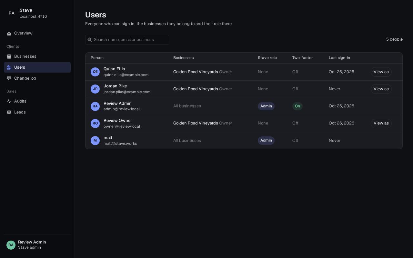
Task: Click View as for Jordan Pike
Action: click(x=381, y=89)
